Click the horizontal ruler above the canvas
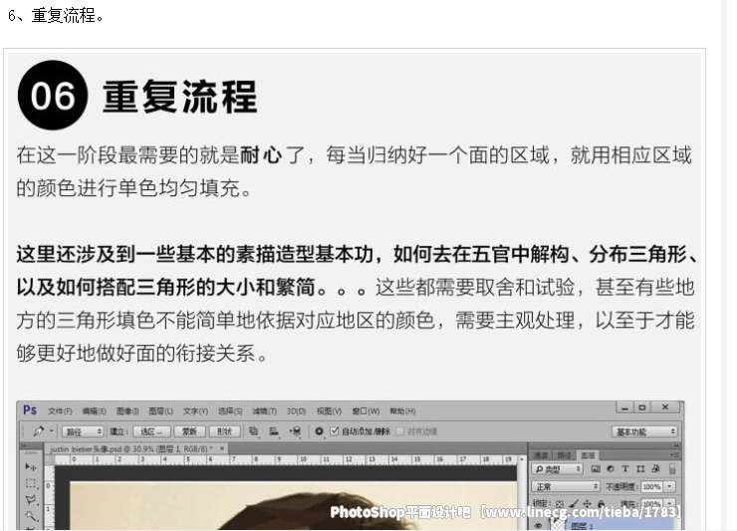 click(x=285, y=459)
